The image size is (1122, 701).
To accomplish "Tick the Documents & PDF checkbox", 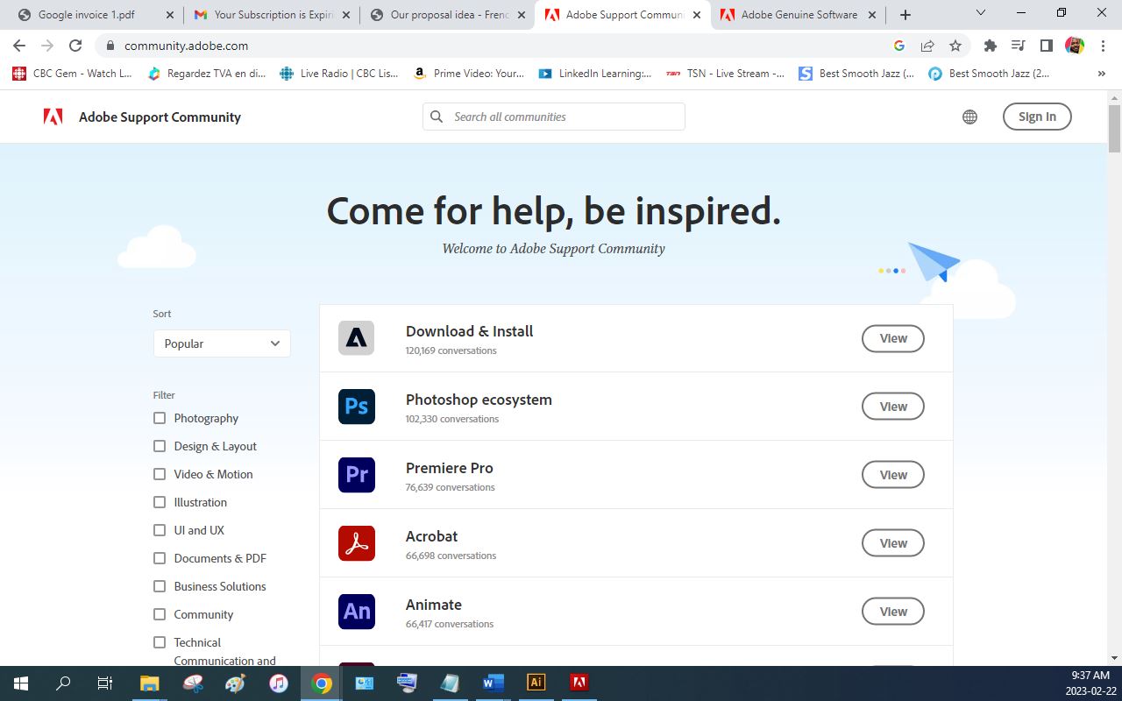I will (x=160, y=558).
